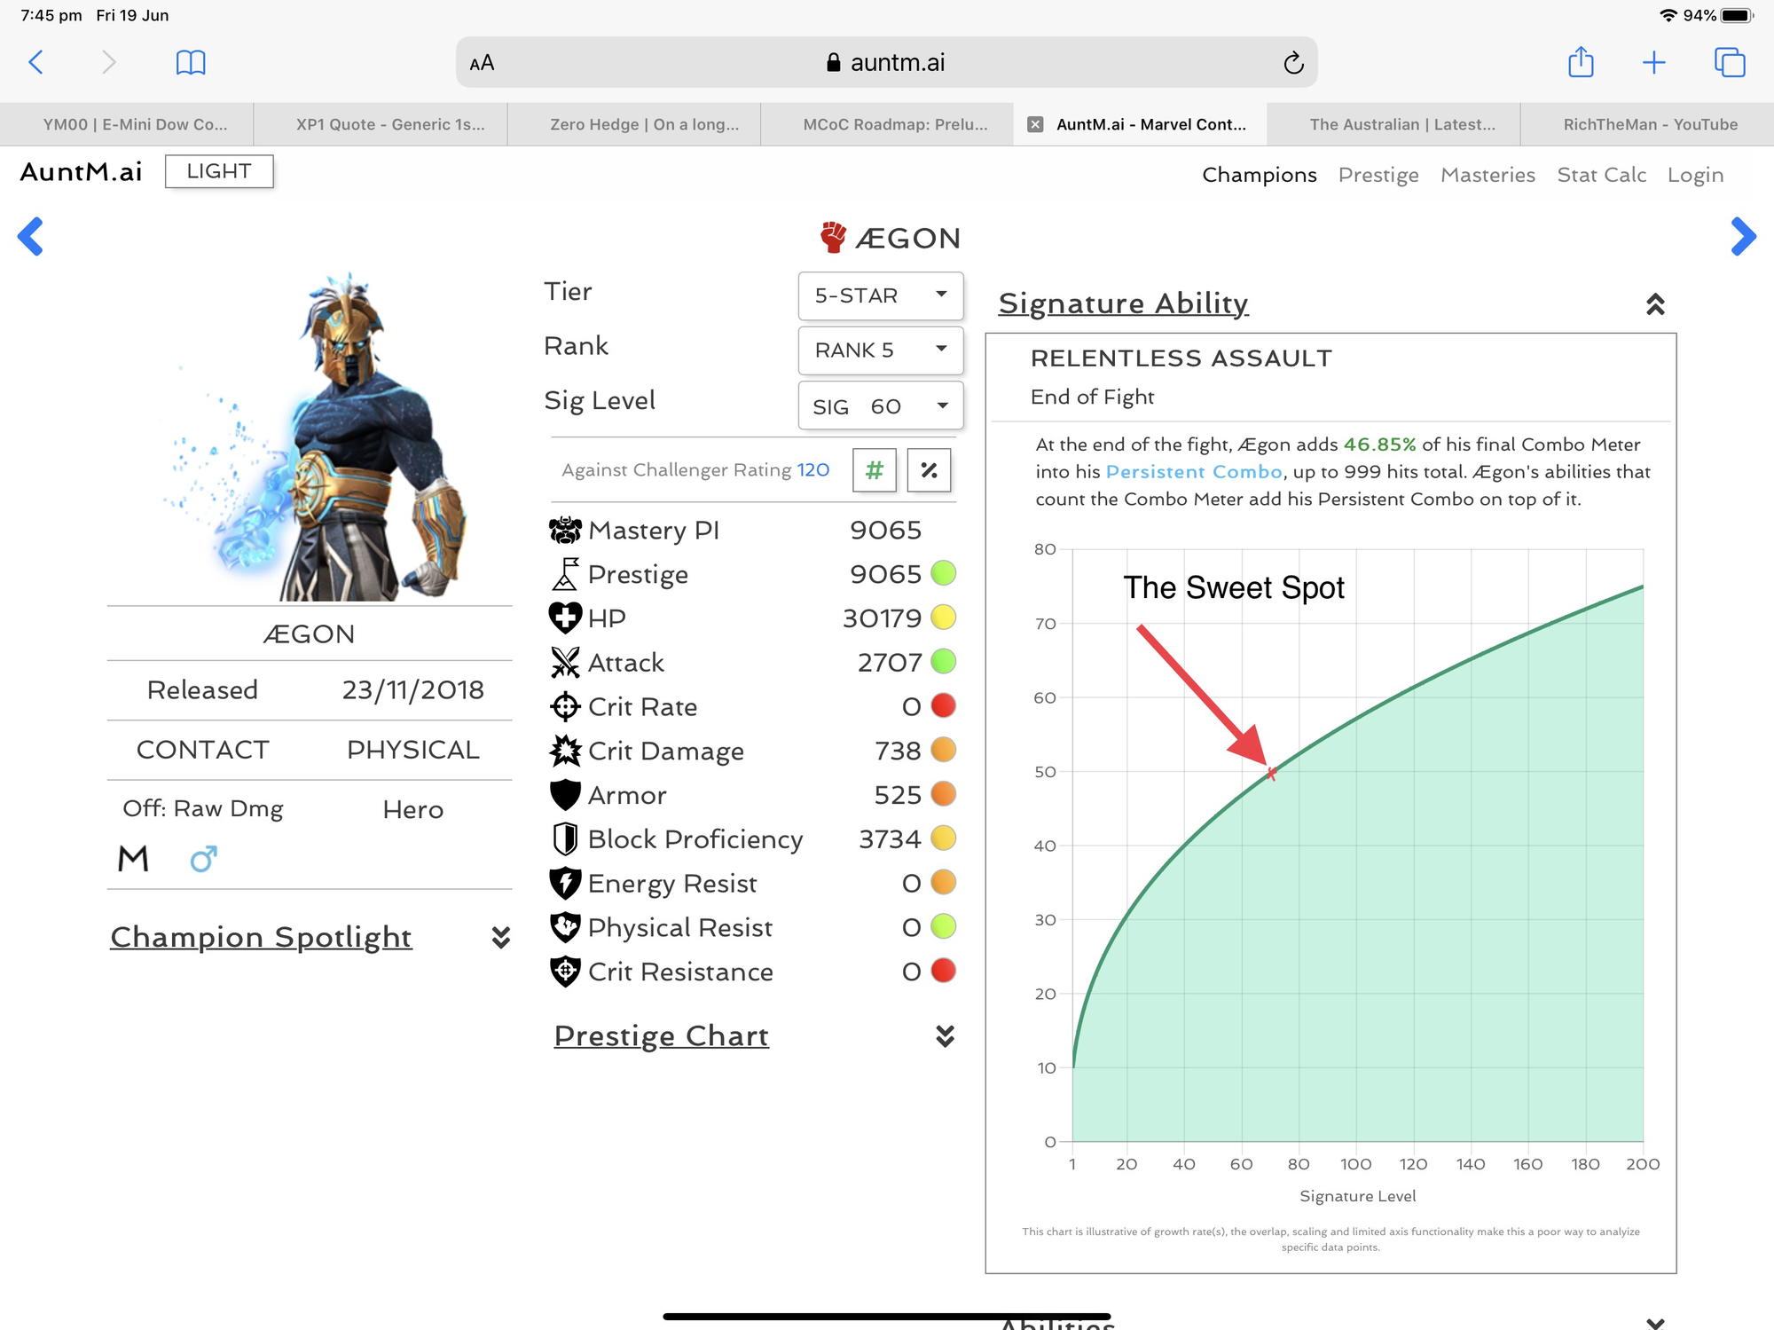Screen dimensions: 1774x1330
Task: Open the Login nav link
Action: [1695, 175]
